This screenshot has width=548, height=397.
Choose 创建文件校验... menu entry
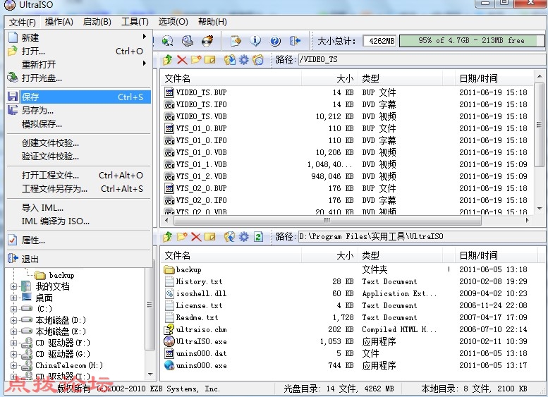[x=78, y=142]
